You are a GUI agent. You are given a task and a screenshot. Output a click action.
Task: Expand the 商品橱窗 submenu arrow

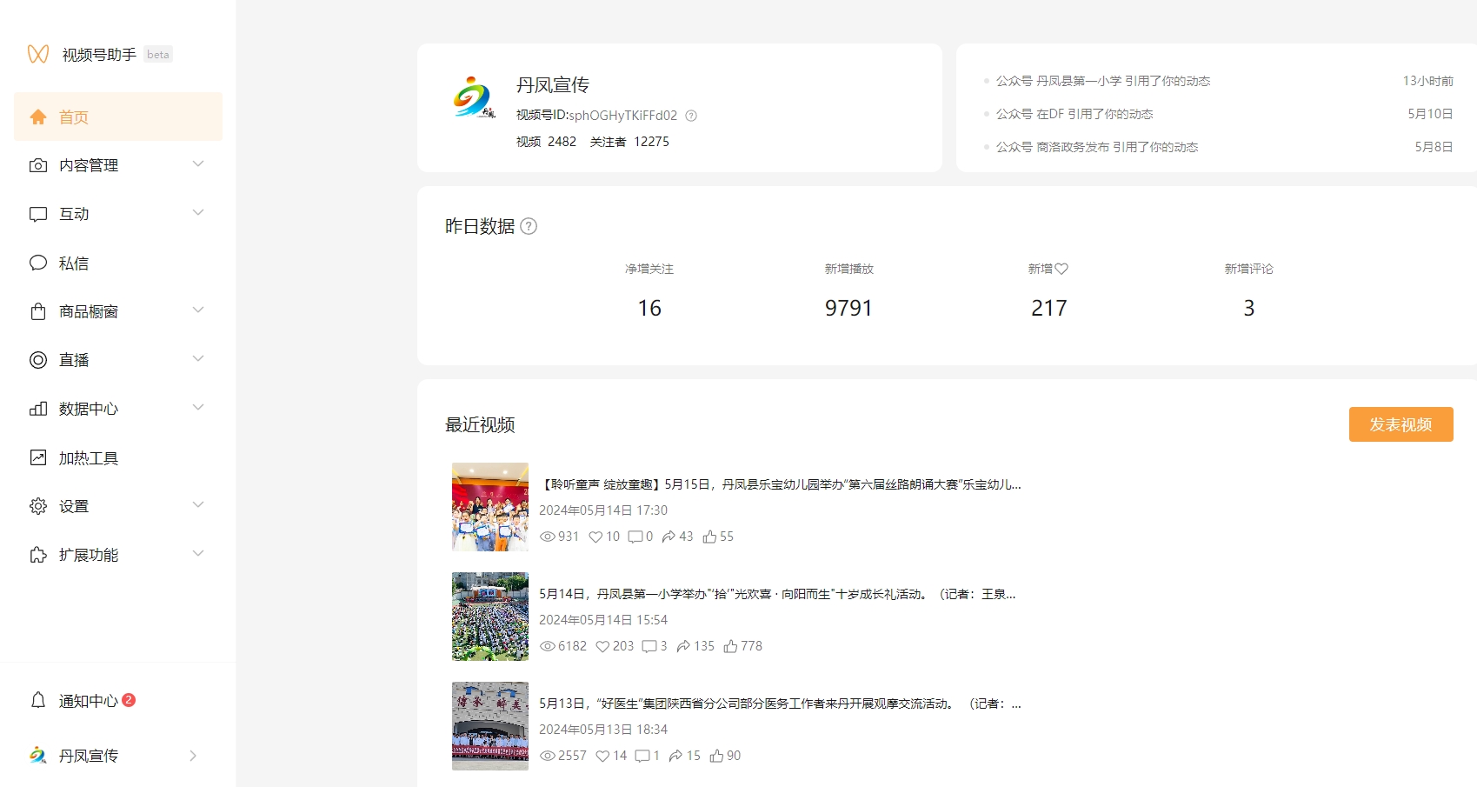tap(198, 310)
